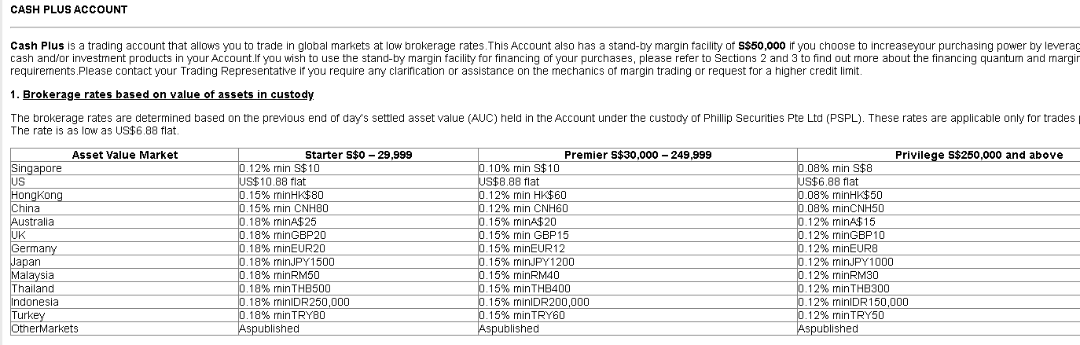Click the CASH PLUS ACCOUNT page heading
The width and height of the screenshot is (1080, 345).
[x=68, y=9]
